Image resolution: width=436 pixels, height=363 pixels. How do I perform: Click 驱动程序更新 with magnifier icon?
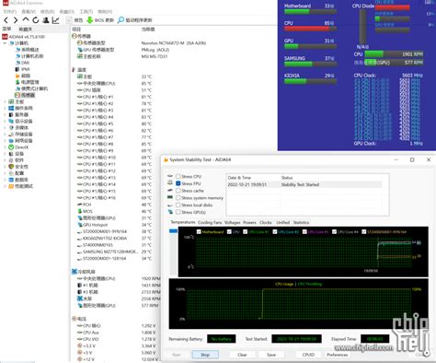[x=134, y=20]
